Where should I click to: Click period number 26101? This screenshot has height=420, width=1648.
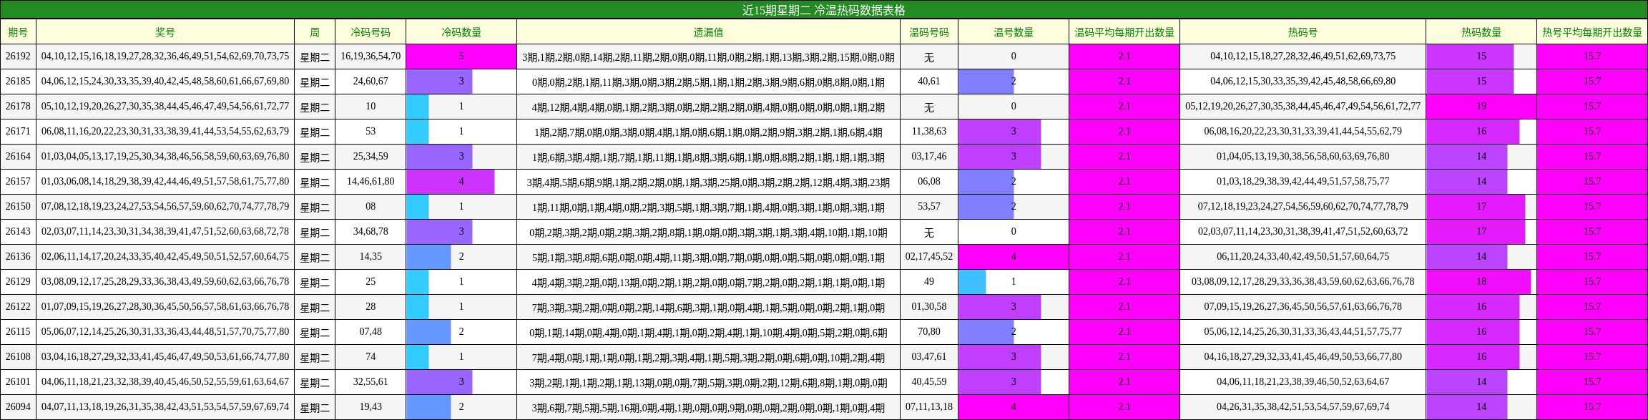18,382
